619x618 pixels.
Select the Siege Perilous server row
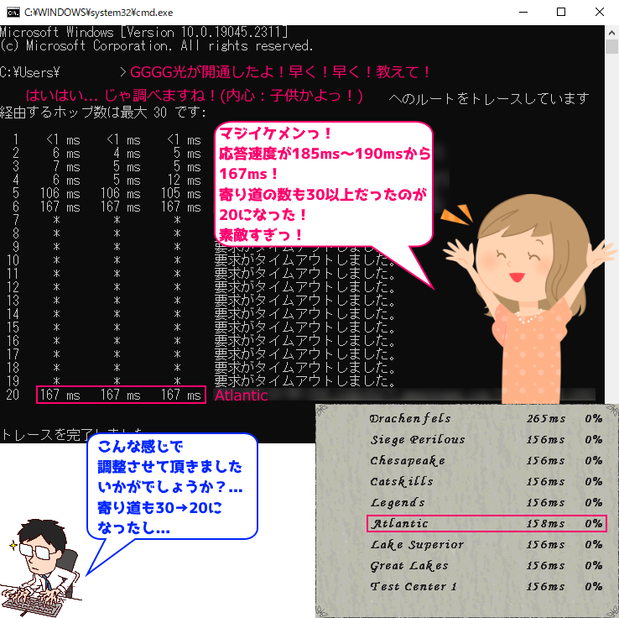pos(486,439)
